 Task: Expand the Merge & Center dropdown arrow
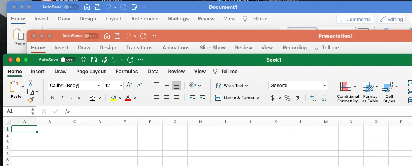pyautogui.click(x=258, y=98)
